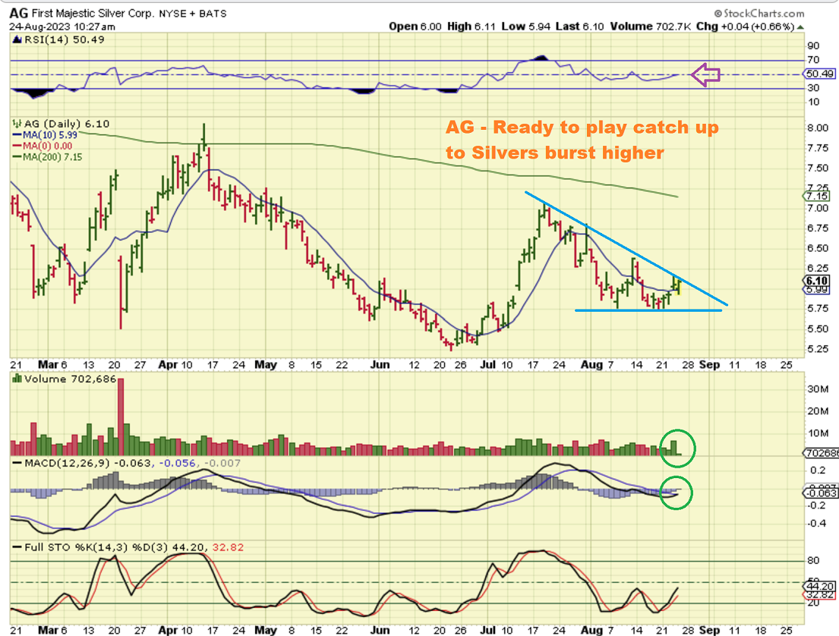The height and width of the screenshot is (636, 839).
Task: Click the red %D value 32.82 in the STO label
Action: pos(228,548)
